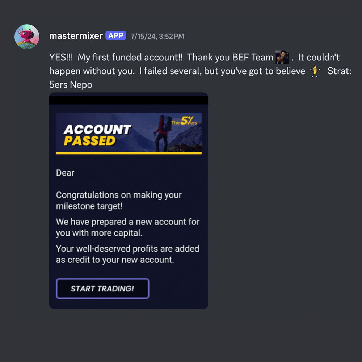Click the well-deserved profits paragraph
This screenshot has height=362, width=362.
click(127, 254)
